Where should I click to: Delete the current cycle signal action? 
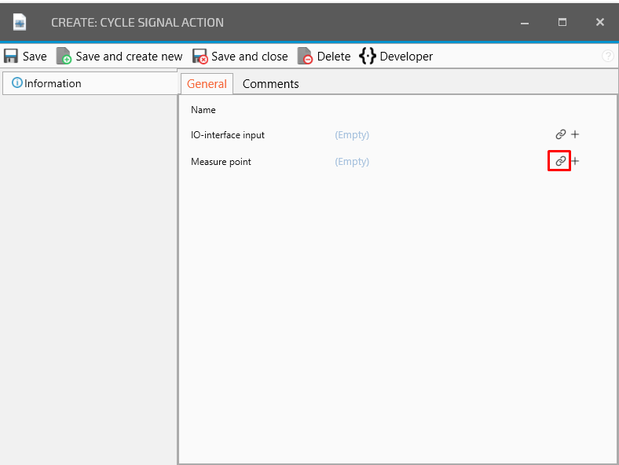(324, 57)
